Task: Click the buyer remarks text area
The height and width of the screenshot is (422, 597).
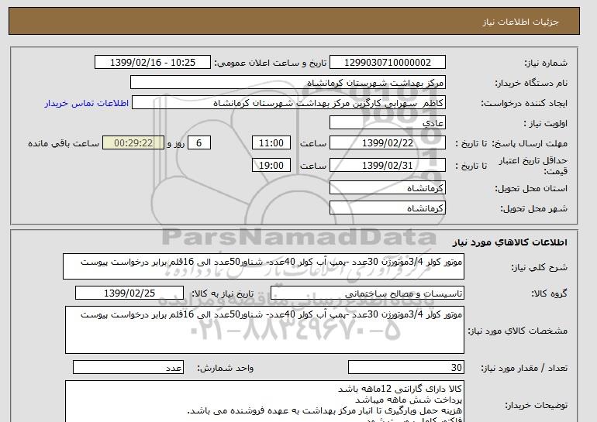Action: 264,401
